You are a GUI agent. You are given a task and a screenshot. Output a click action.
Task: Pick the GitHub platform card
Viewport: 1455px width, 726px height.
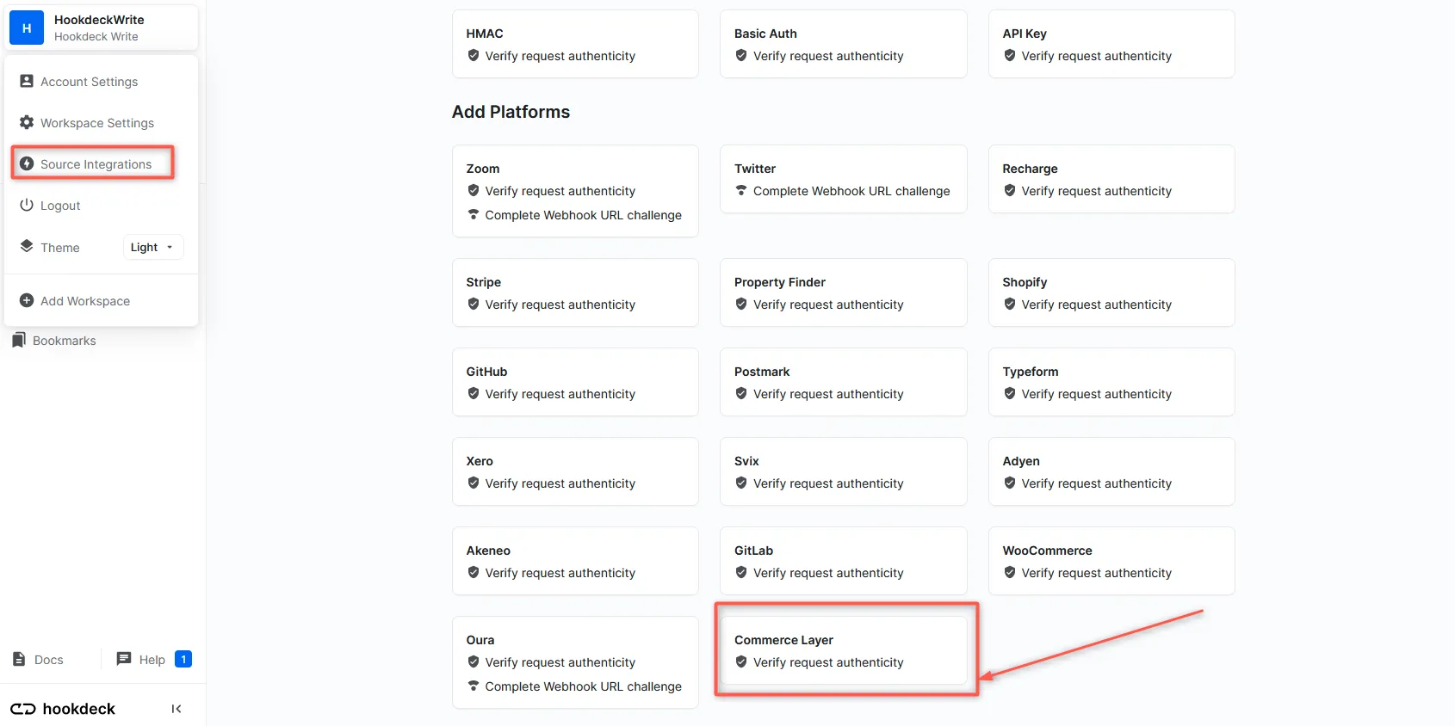(575, 382)
